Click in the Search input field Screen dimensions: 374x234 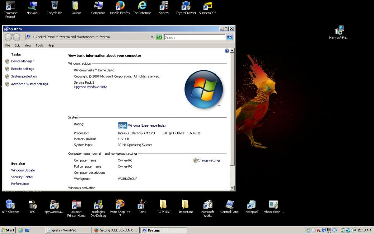coord(194,37)
